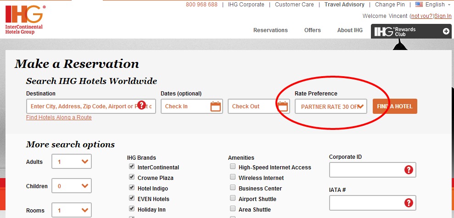
Task: Click the IATA # help question mark
Action: coord(409,203)
